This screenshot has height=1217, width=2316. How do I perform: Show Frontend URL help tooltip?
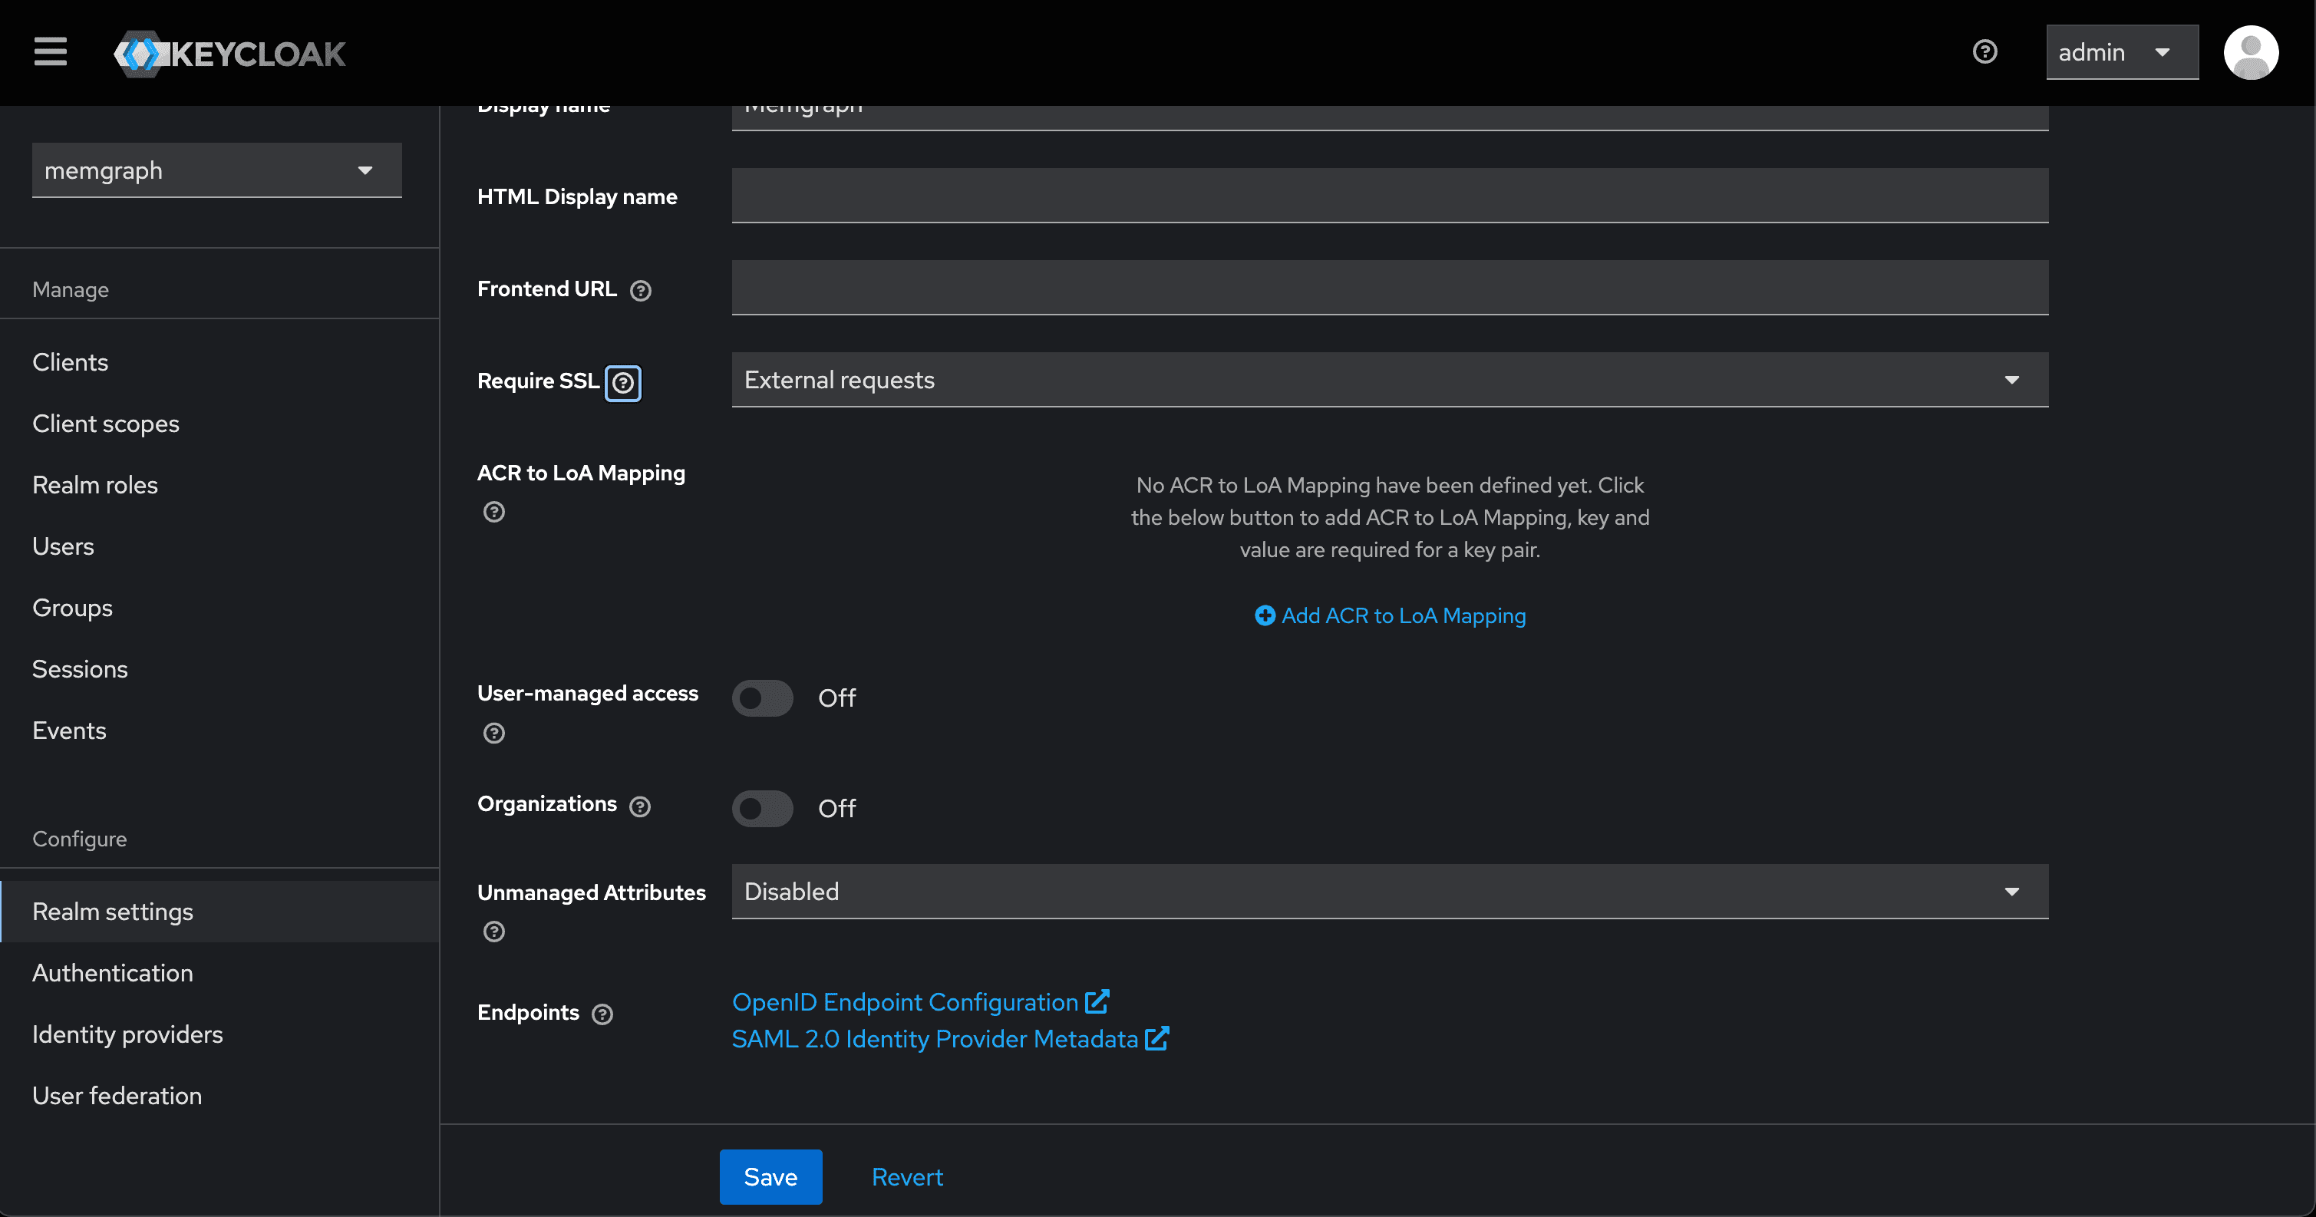640,290
